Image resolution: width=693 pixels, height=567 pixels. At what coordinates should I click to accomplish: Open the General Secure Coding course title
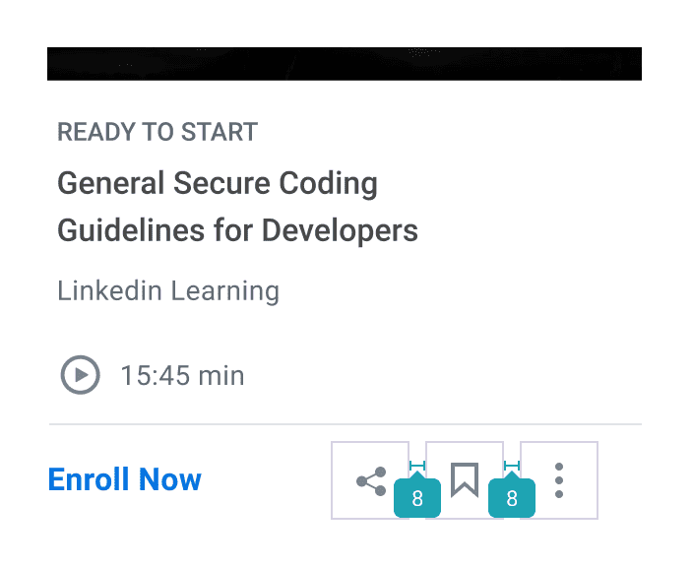click(218, 183)
